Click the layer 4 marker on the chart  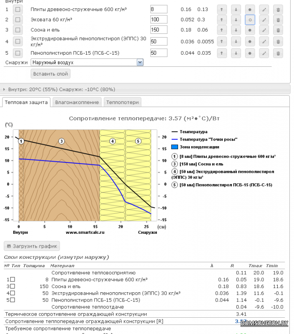(112, 141)
